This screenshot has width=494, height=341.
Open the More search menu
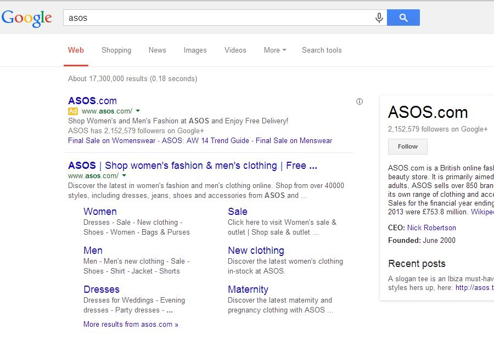coord(275,50)
